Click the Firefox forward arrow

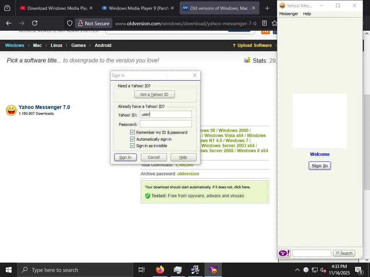click(x=21, y=23)
